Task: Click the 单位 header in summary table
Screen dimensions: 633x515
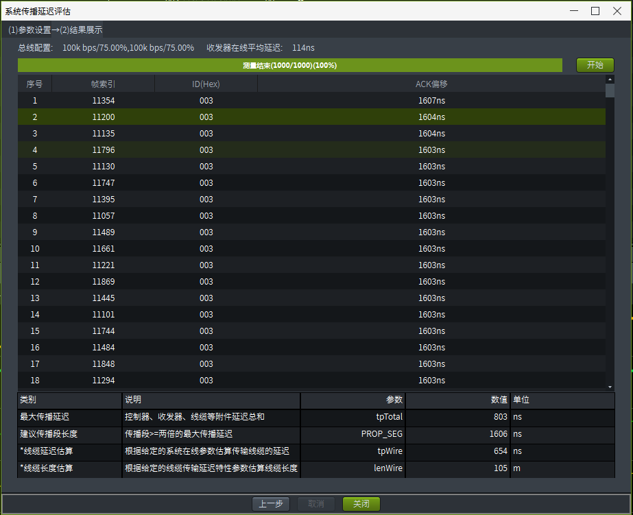Action: [562, 400]
